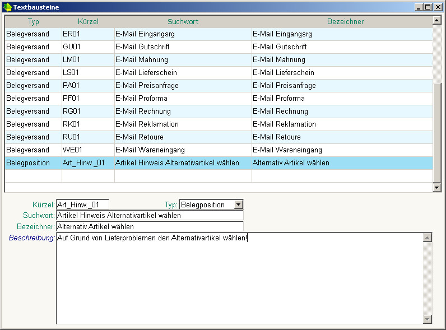Select the PF01 Kürzel cell
Image resolution: width=446 pixels, height=330 pixels.
click(x=88, y=99)
